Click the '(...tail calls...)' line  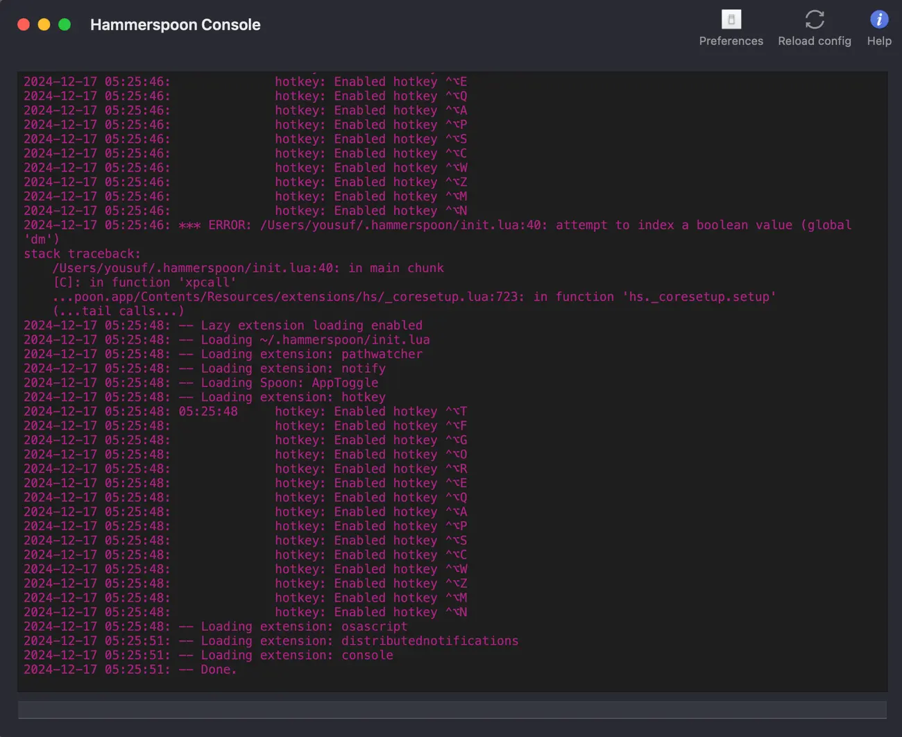coord(119,311)
